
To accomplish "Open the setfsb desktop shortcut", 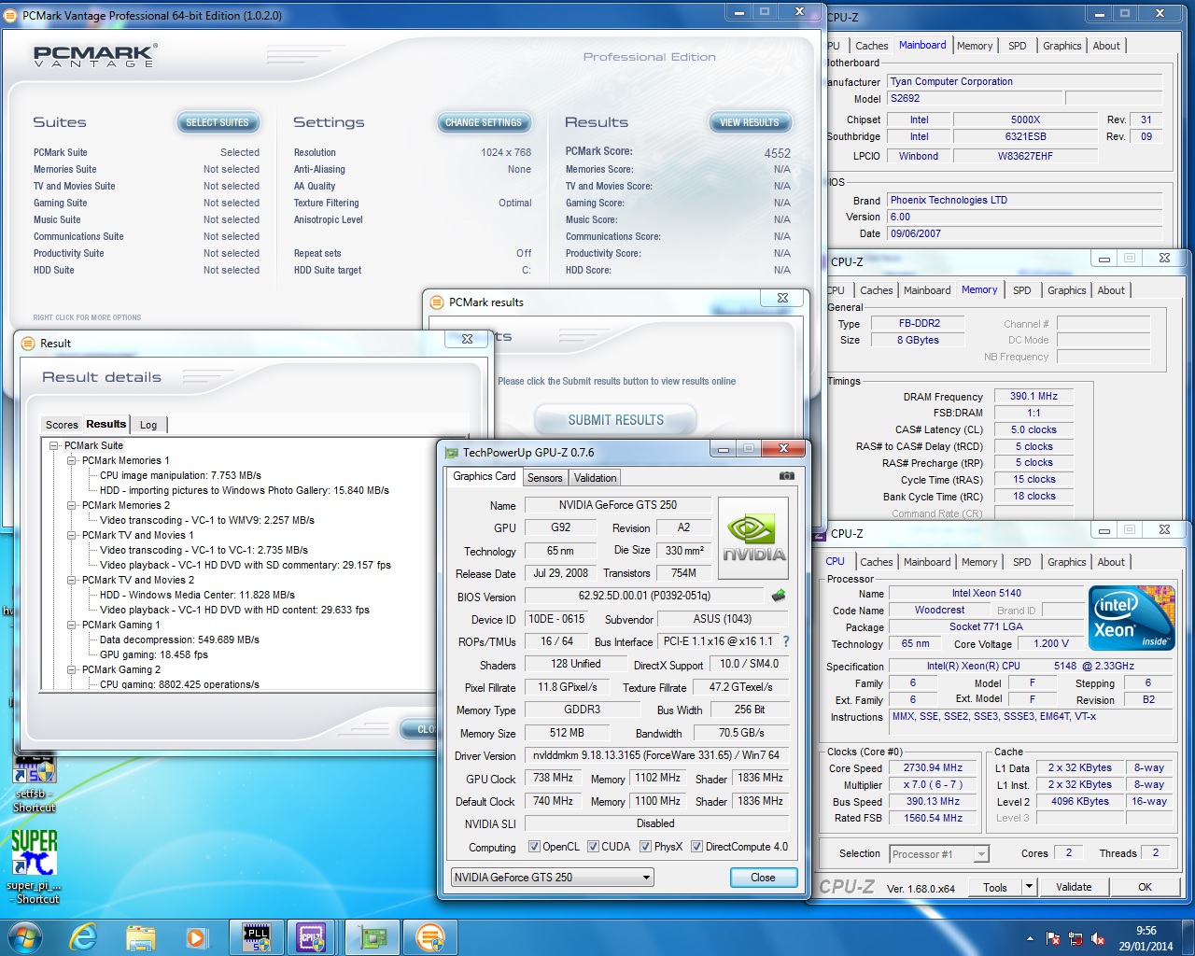I will click(35, 782).
